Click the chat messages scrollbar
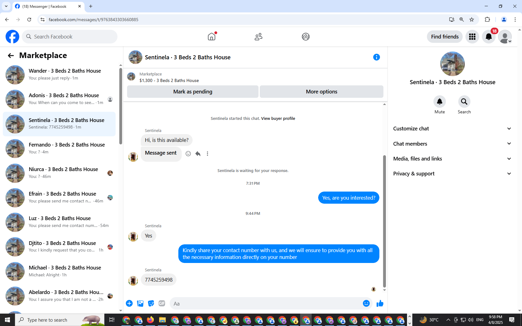Viewport: 522px width, 326px height. click(x=384, y=221)
